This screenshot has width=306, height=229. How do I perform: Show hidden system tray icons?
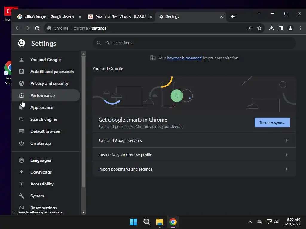coord(250,222)
